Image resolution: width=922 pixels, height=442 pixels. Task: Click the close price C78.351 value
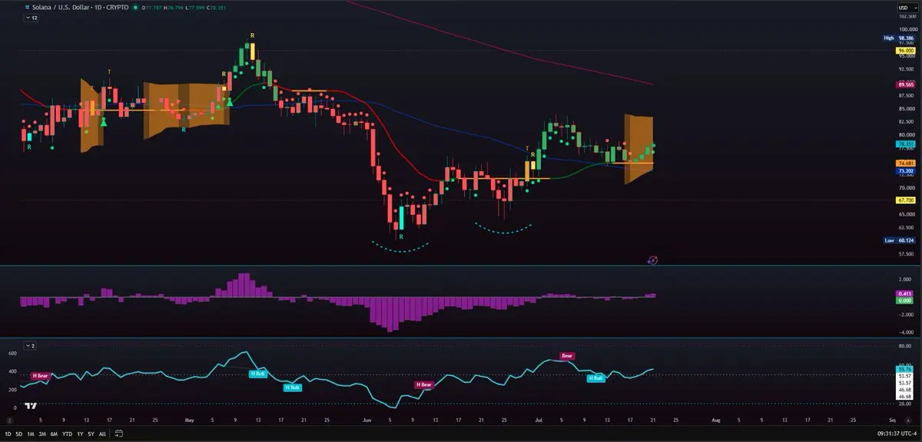tap(214, 8)
